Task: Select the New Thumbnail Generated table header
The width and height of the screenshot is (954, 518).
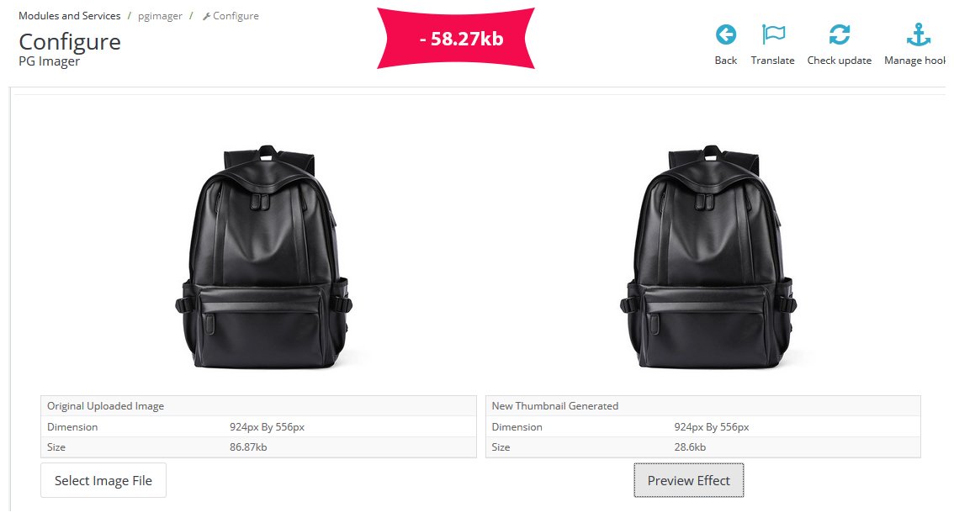Action: pyautogui.click(x=555, y=405)
